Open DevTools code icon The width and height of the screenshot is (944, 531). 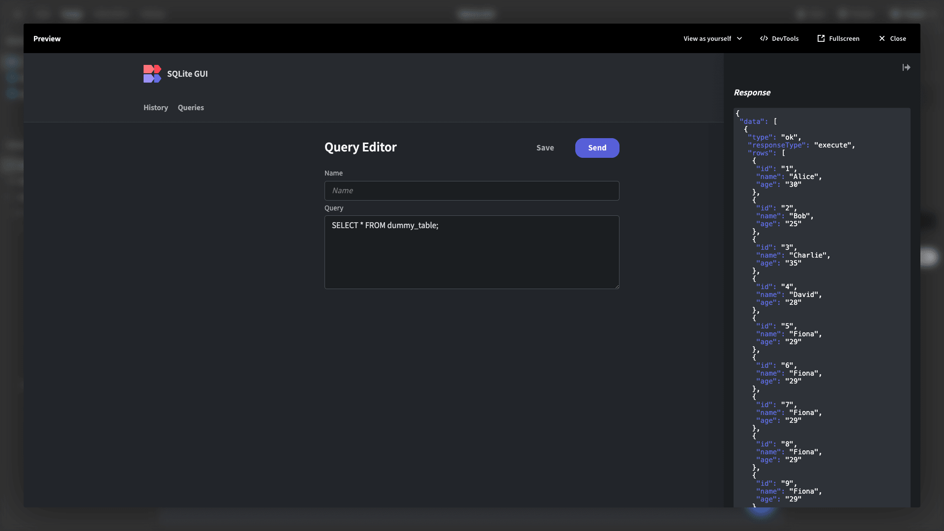[x=764, y=38]
